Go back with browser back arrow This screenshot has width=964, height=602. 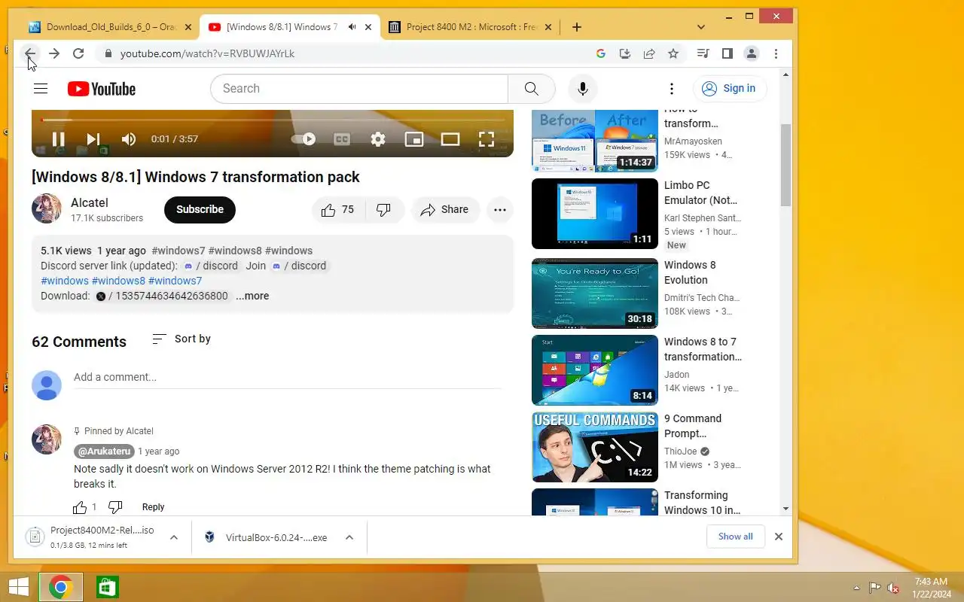(29, 53)
